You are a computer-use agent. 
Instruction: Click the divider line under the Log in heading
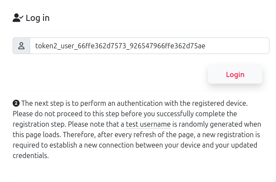141,30
